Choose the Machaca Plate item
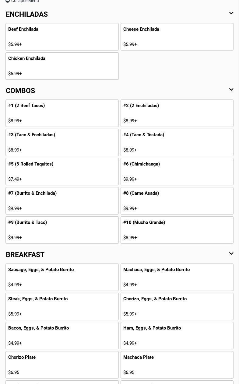The width and height of the screenshot is (239, 384). click(177, 365)
